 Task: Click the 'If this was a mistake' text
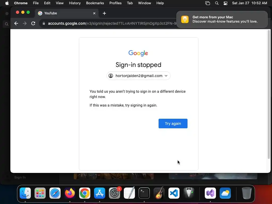pos(123,105)
